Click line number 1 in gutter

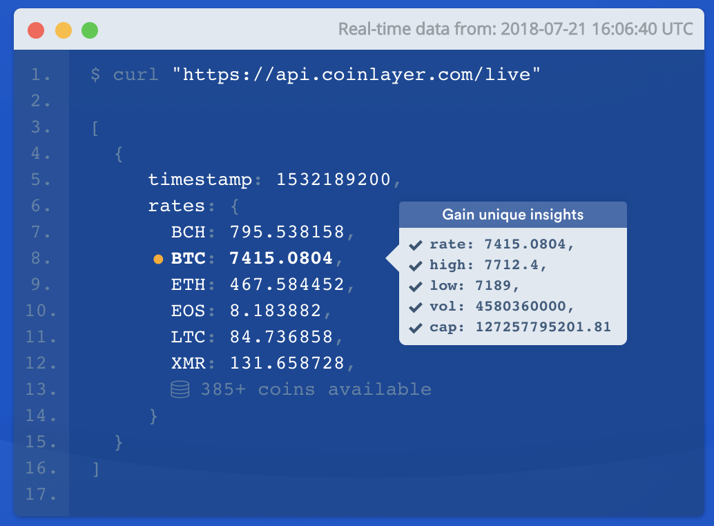pos(41,75)
